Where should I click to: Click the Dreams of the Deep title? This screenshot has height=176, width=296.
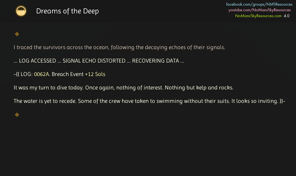(68, 11)
